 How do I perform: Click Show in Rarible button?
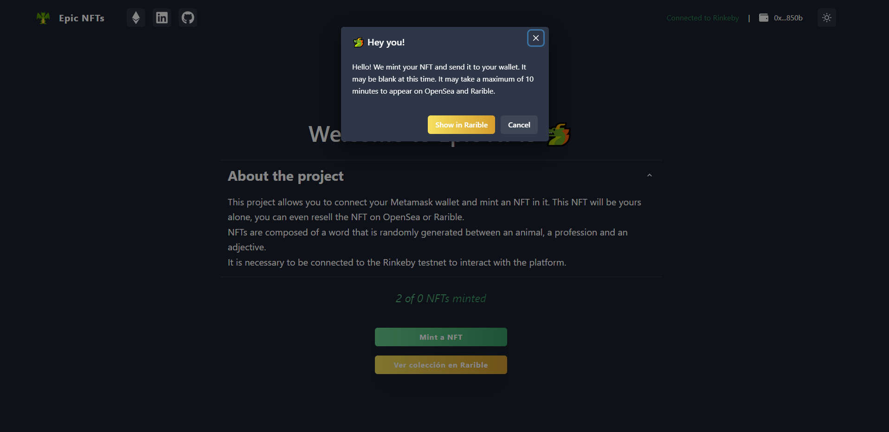pos(461,125)
